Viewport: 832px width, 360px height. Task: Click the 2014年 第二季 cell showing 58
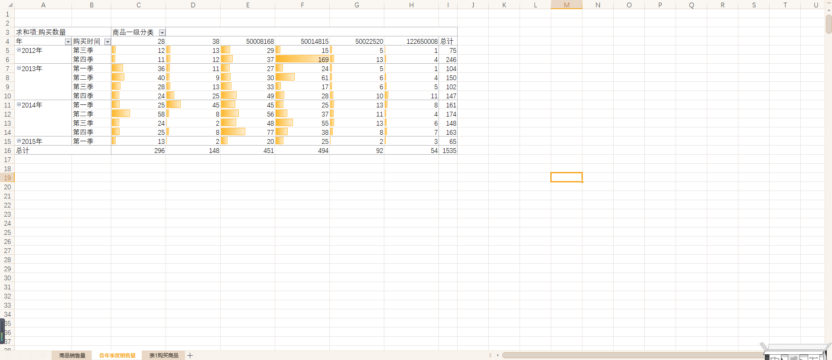(x=138, y=114)
